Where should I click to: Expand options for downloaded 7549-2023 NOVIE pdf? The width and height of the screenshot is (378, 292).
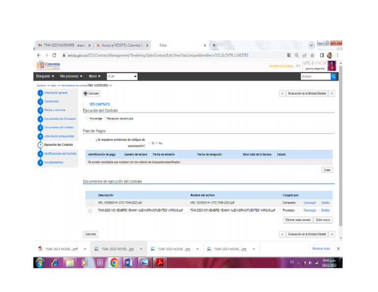85,249
